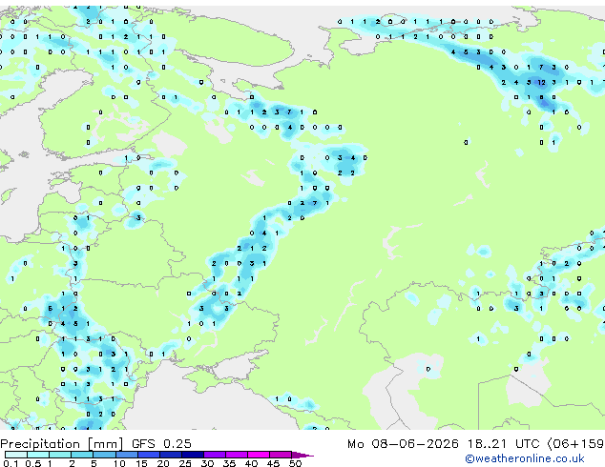Click the '12' precipitation value on map

[x=541, y=83]
